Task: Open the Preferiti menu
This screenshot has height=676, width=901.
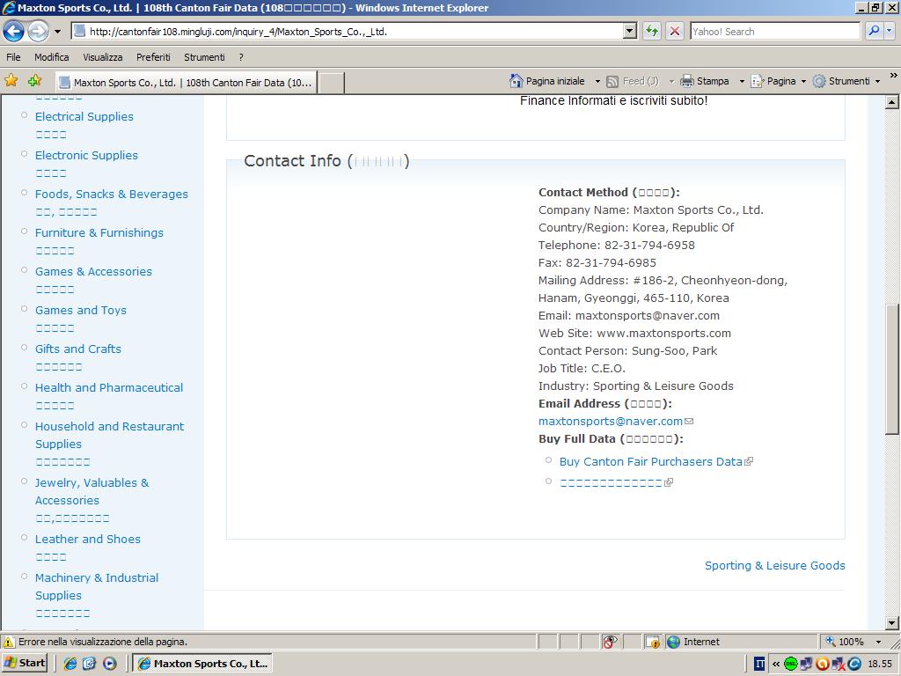Action: [x=153, y=57]
